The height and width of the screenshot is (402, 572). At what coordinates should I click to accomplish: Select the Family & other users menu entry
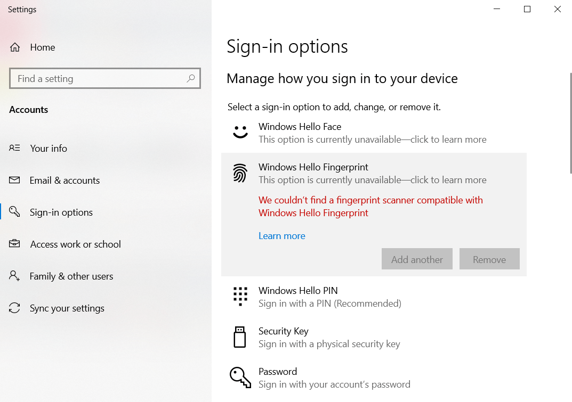coord(71,276)
